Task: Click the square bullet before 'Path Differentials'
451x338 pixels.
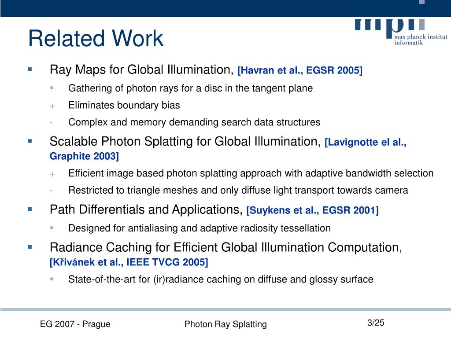Action: coord(30,209)
